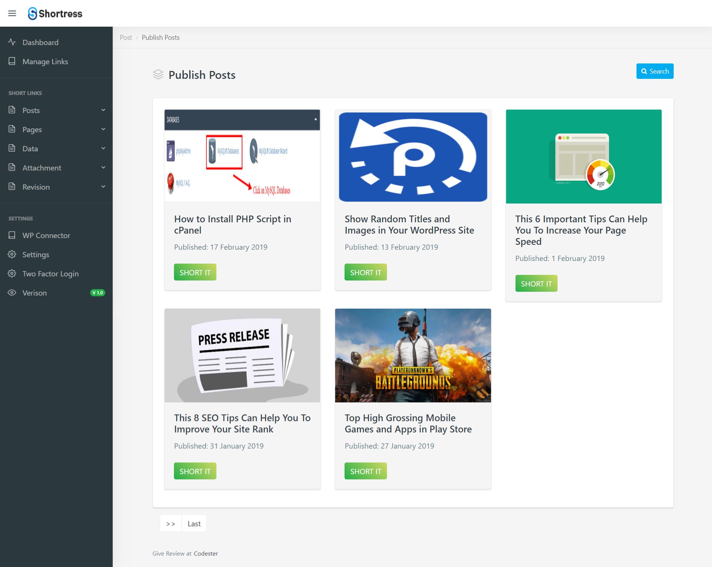Click the Post breadcrumb link
This screenshot has height=567, width=712.
coord(126,38)
